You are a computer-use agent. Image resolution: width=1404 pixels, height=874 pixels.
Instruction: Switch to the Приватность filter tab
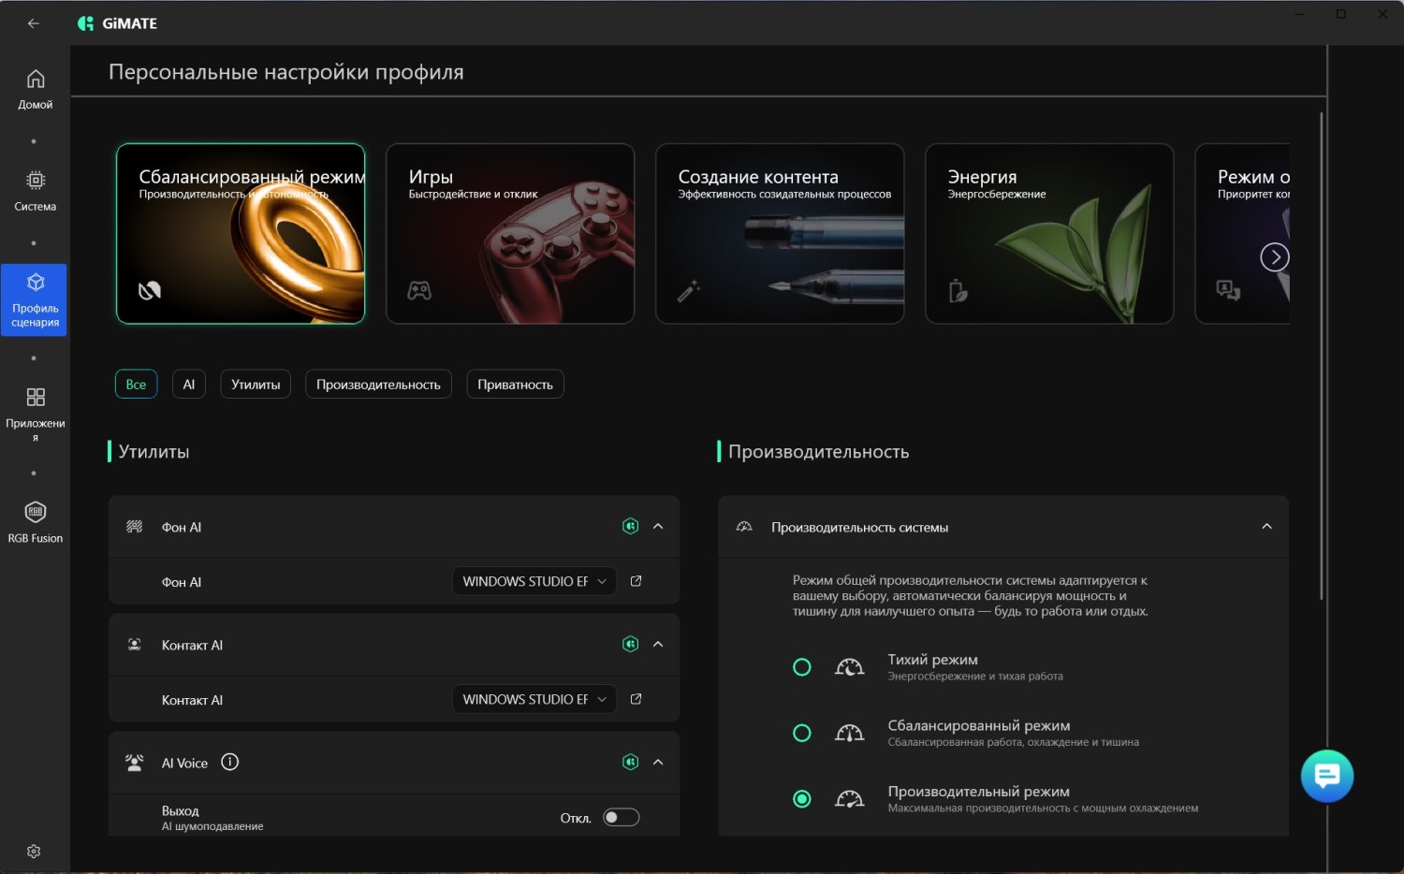[x=515, y=385]
